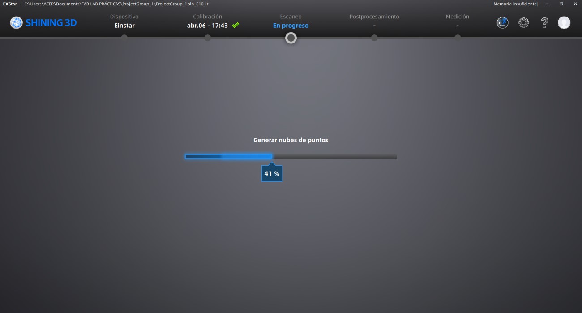Click the EXStar project path in title bar
Image resolution: width=582 pixels, height=313 pixels.
point(116,4)
